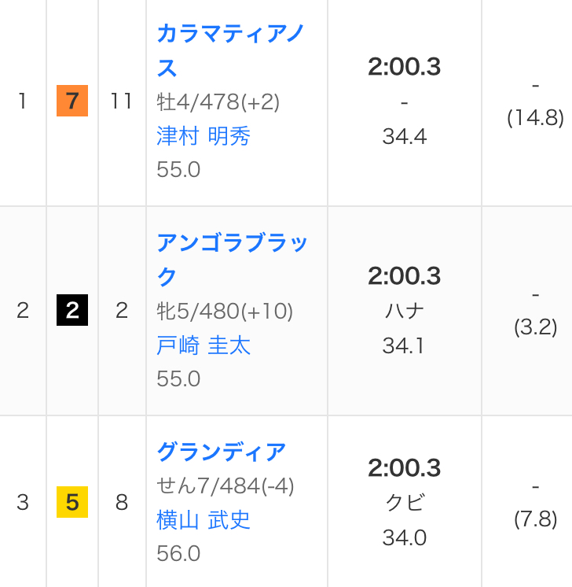Screen dimensions: 572x587
Task: Click the 34.4 last-3F time
Action: pyautogui.click(x=404, y=136)
